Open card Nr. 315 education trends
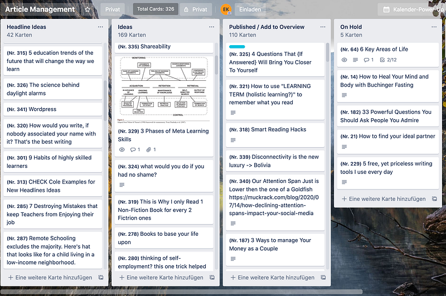 point(52,61)
